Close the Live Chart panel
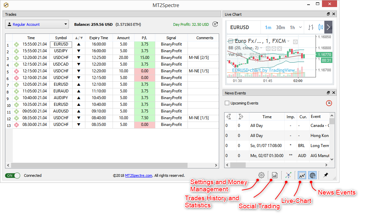Viewport: 367px width, 217px height. (334, 14)
